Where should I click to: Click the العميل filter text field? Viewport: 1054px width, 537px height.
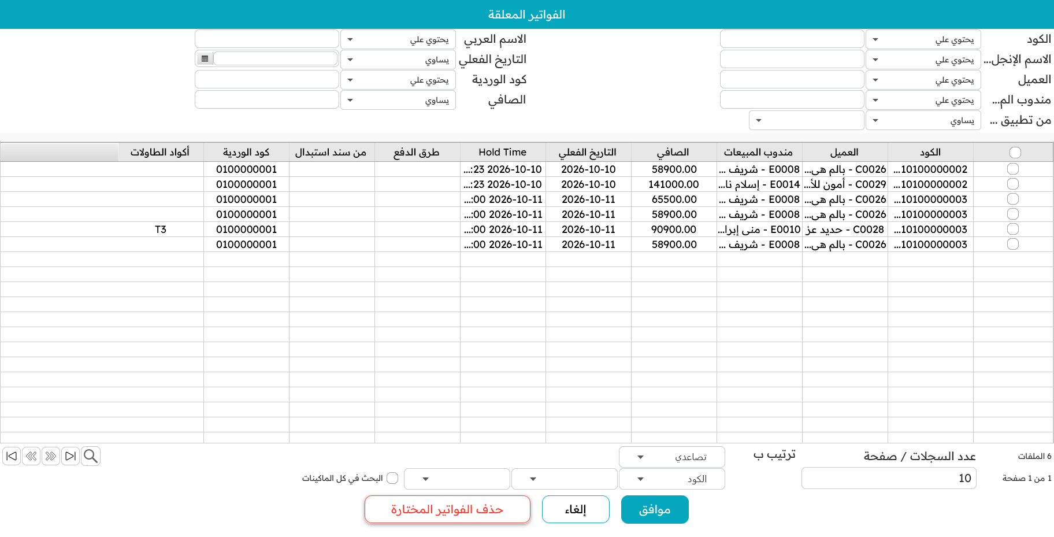(x=792, y=80)
